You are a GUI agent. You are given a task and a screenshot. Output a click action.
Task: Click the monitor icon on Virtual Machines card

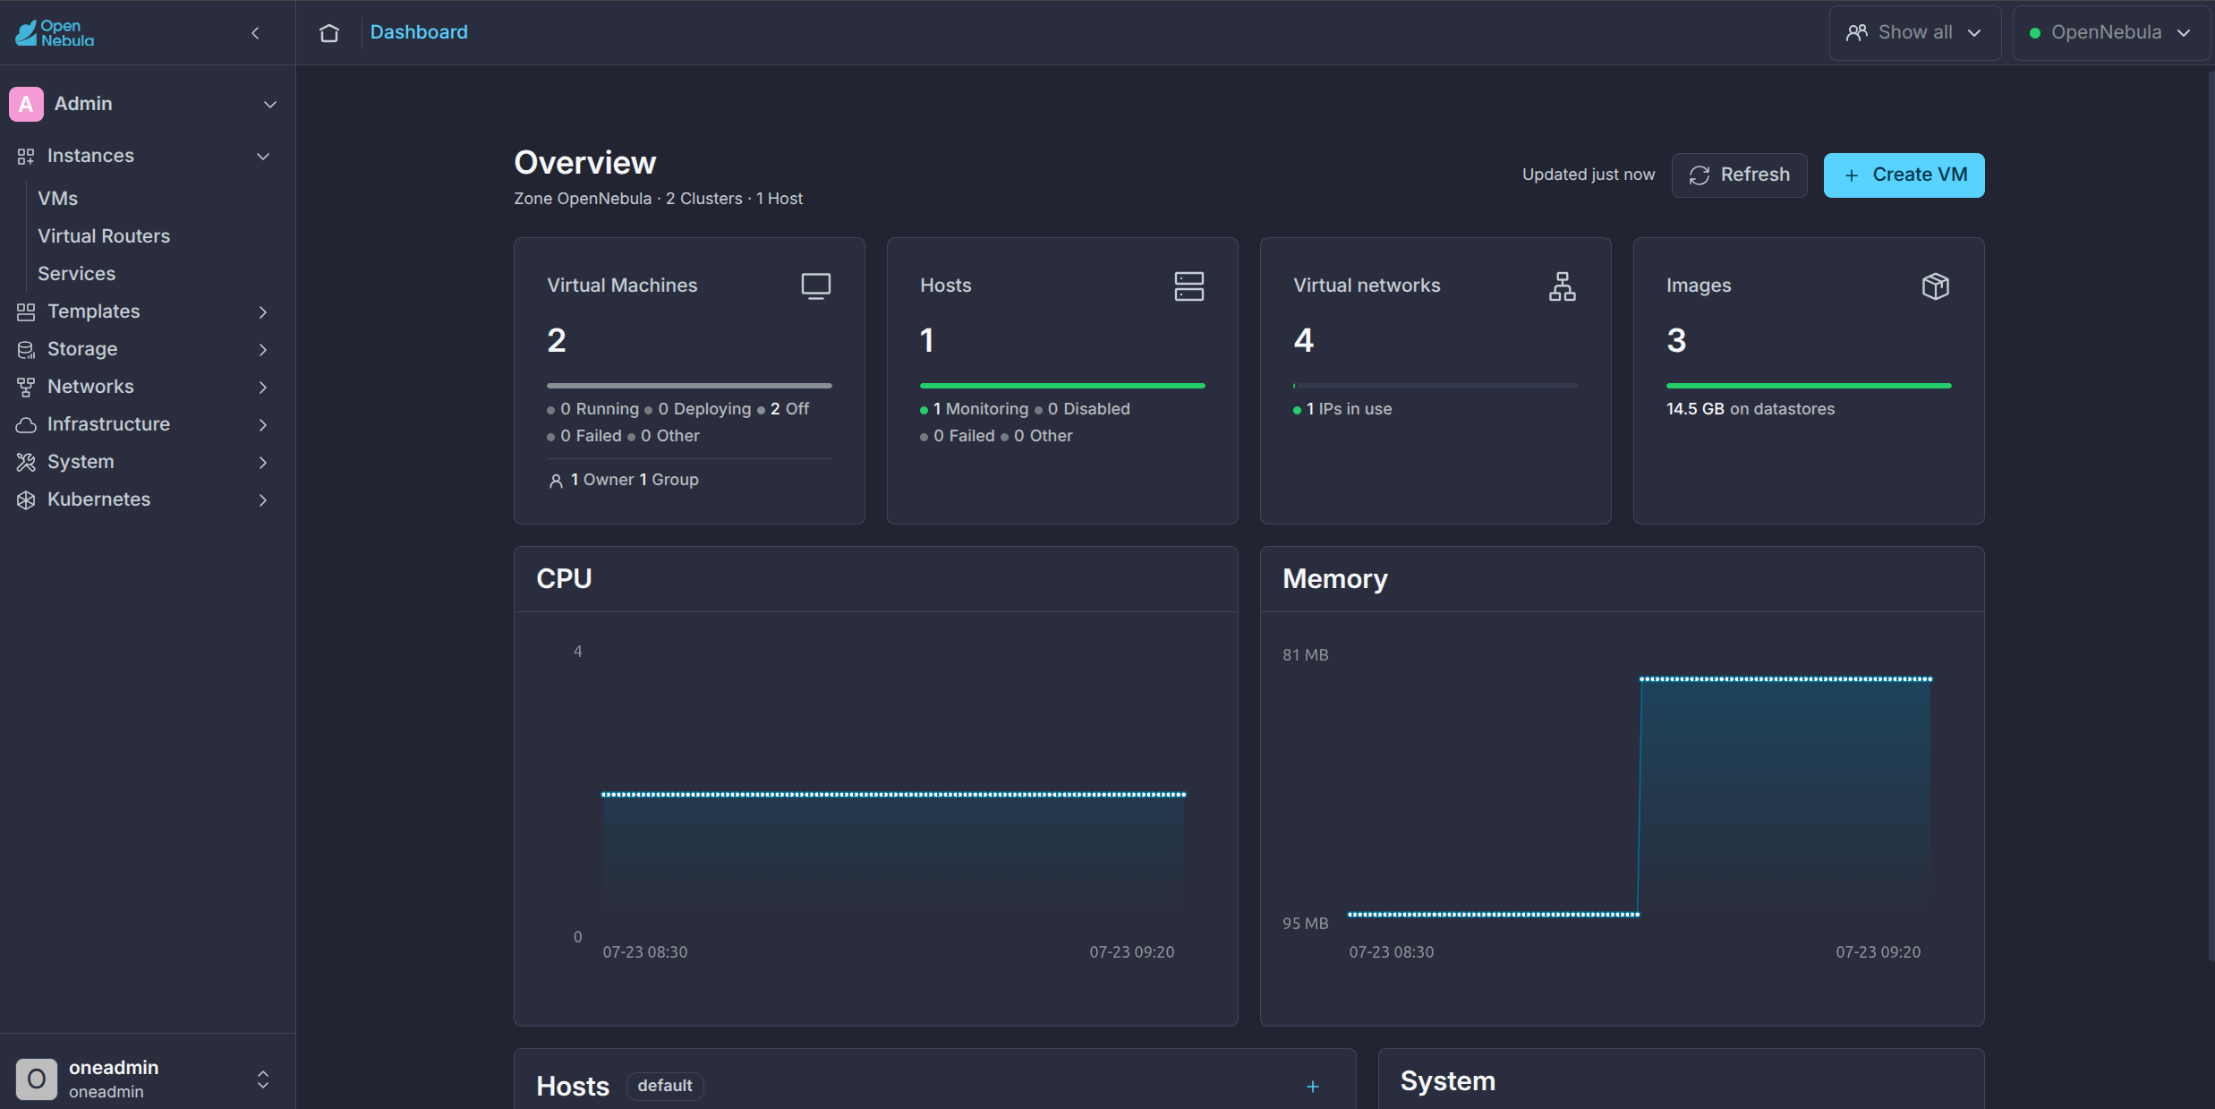[x=816, y=286]
